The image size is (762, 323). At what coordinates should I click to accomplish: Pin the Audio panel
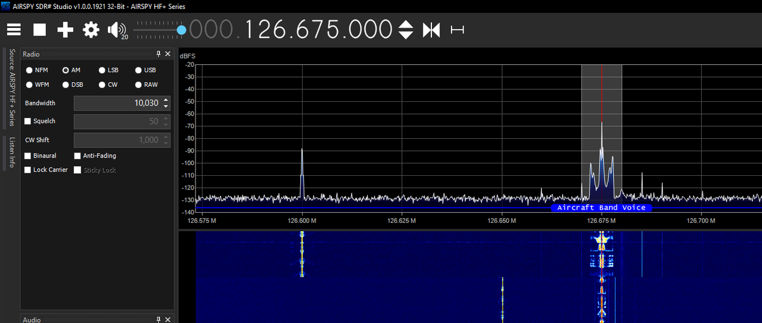pos(158,319)
